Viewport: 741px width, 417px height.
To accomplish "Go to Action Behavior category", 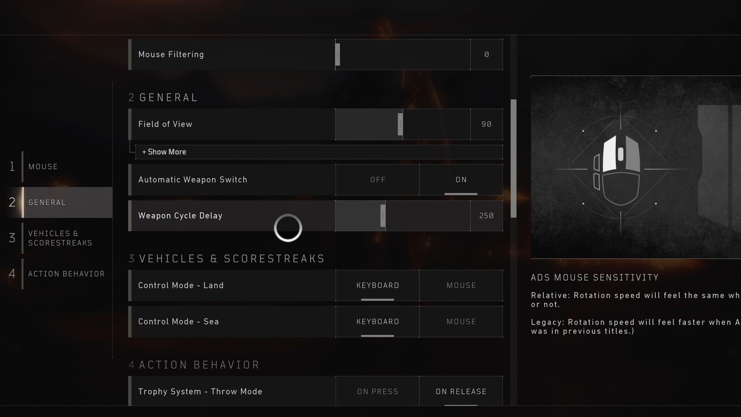I will tap(66, 274).
